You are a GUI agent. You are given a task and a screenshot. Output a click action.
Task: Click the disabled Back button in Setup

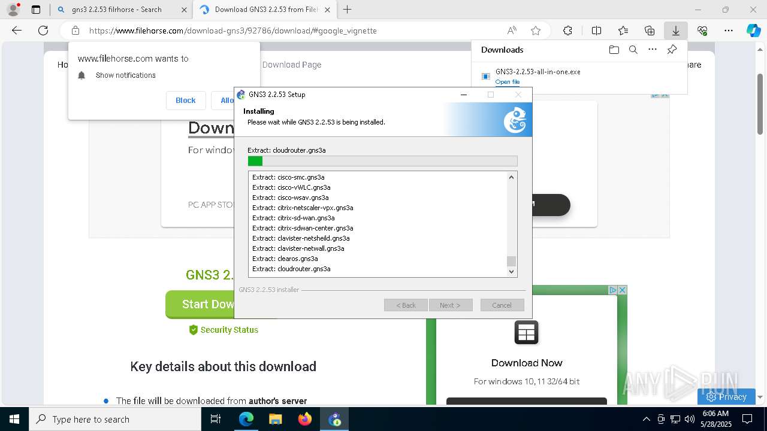[x=406, y=305]
